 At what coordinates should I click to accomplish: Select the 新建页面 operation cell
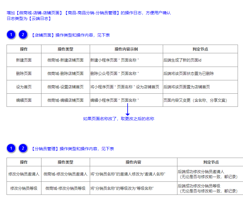24,60
